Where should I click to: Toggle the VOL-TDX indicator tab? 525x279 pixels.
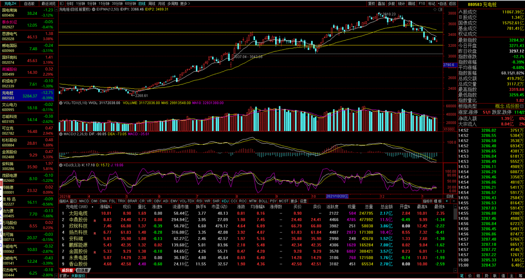tap(187, 201)
